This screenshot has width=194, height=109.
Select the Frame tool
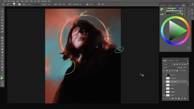tap(2, 26)
